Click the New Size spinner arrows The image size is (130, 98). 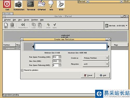60,61
